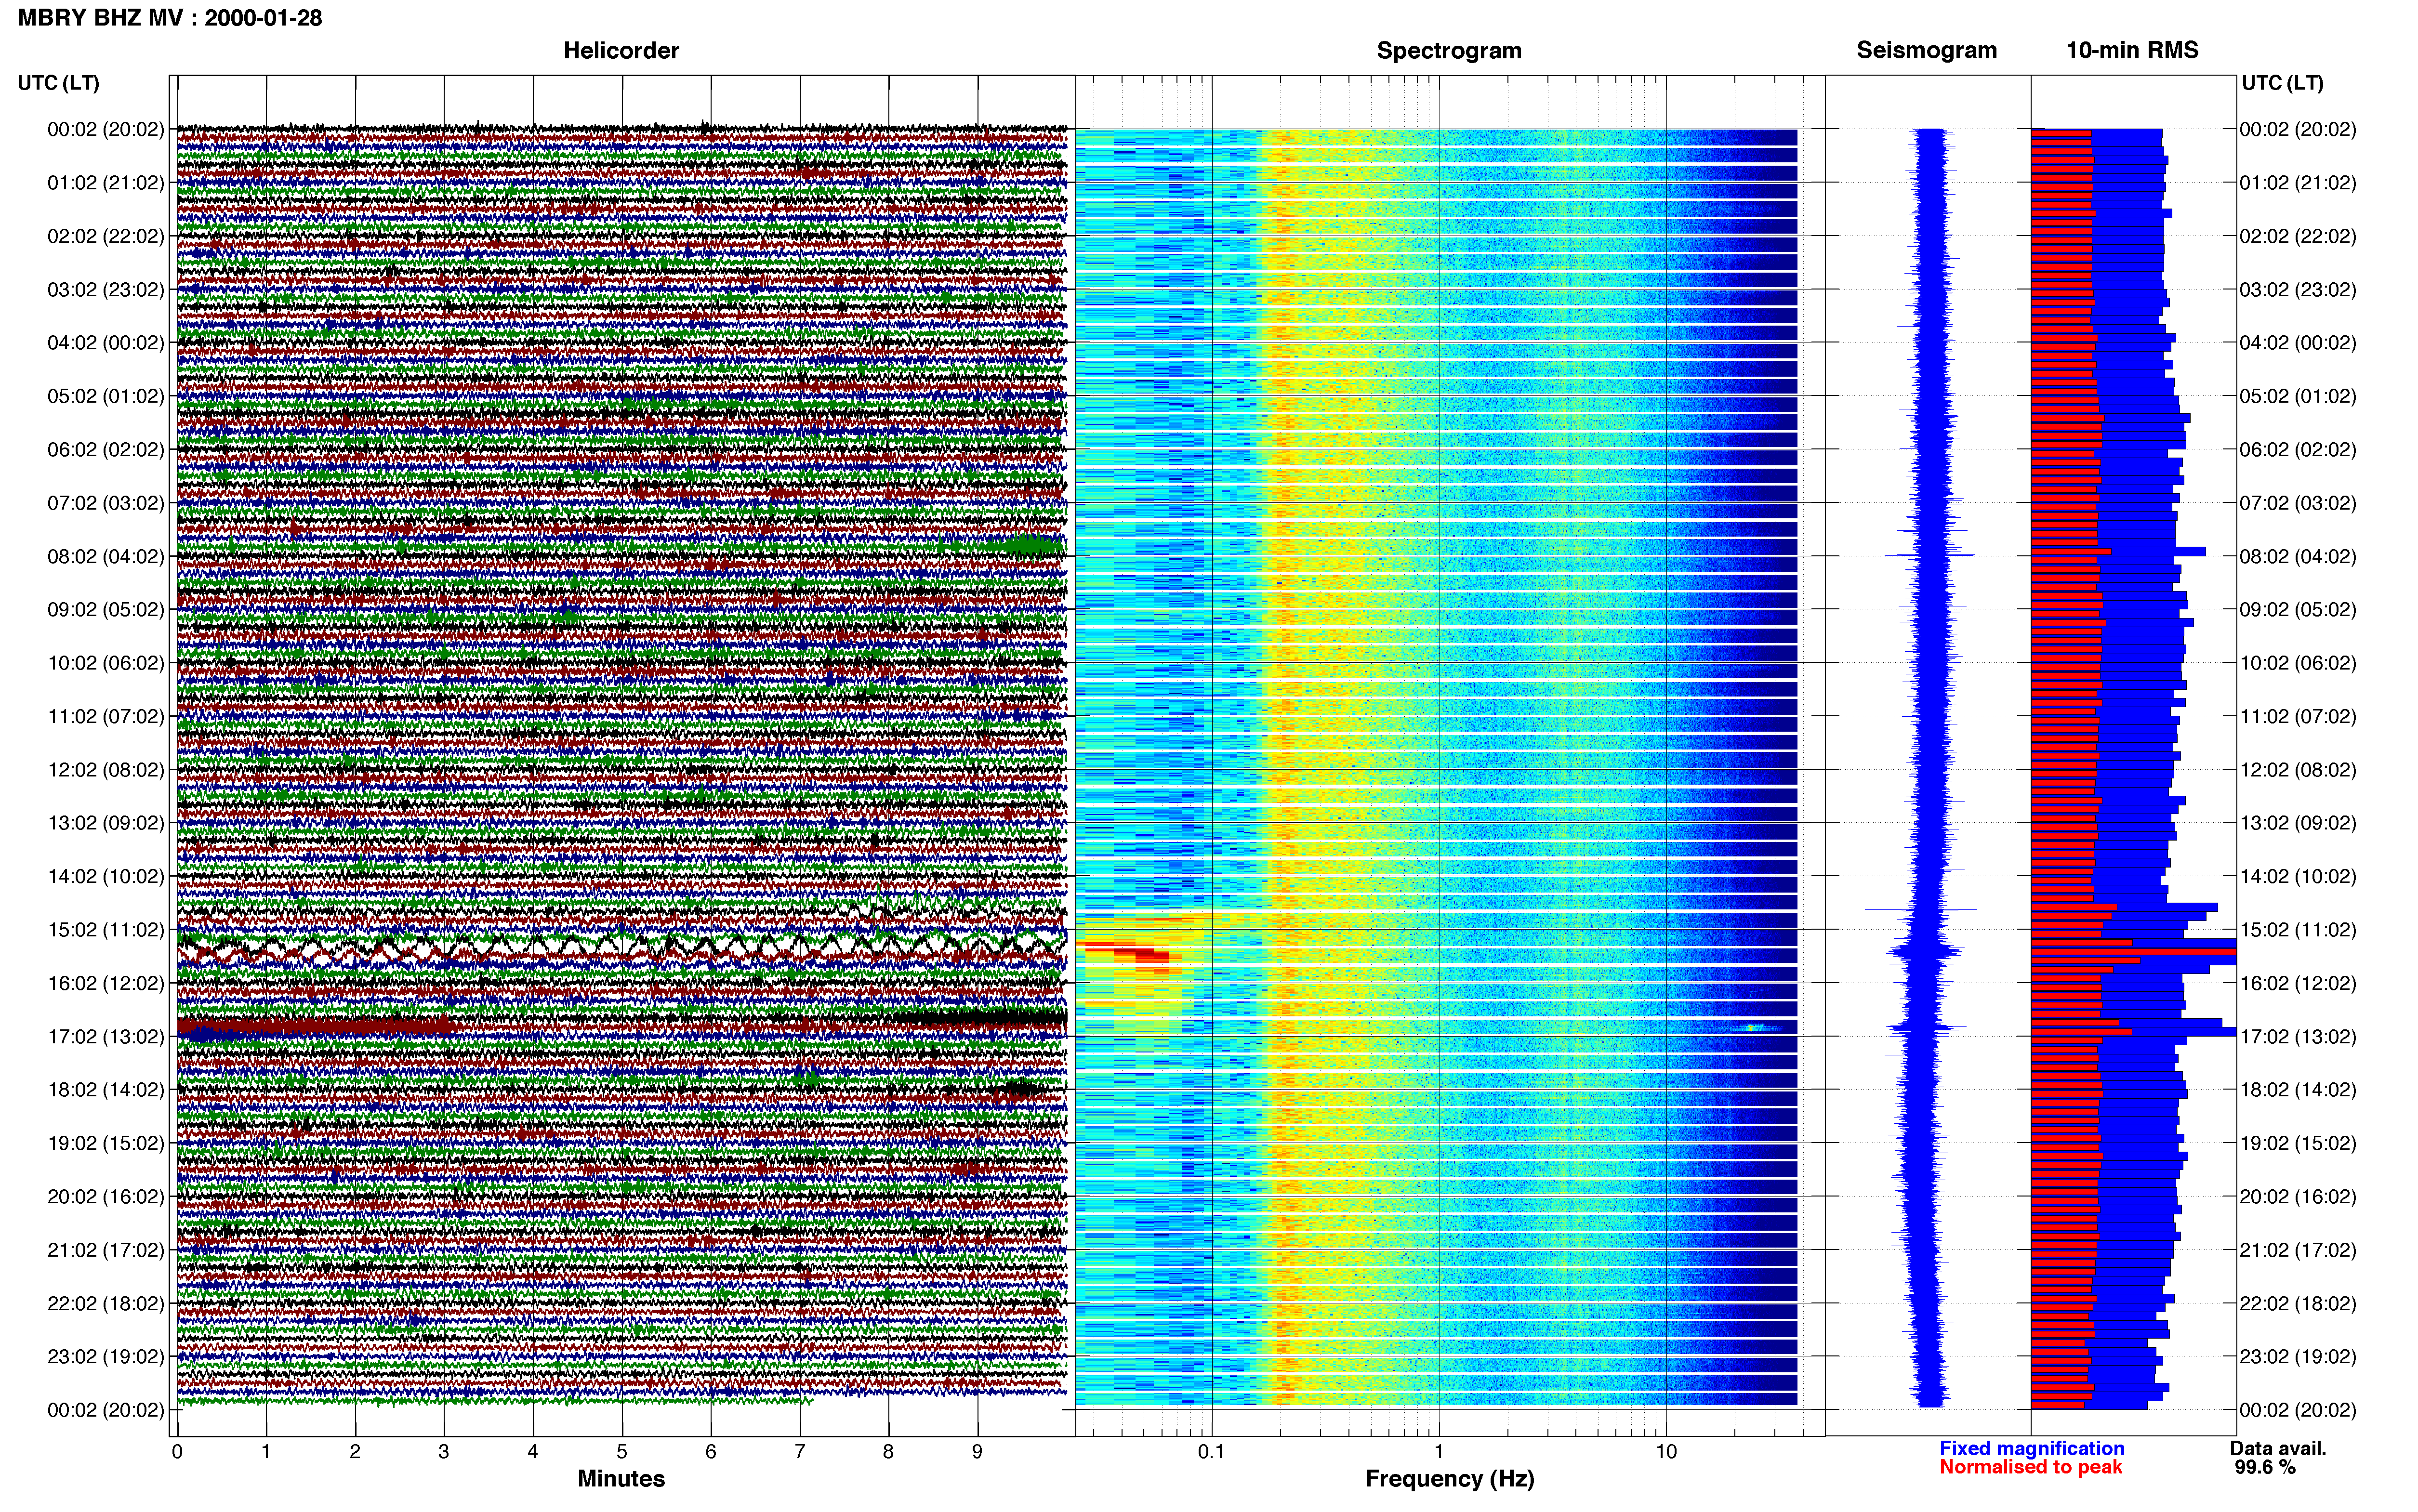Click minute tick label 9 on helicorder axis
Image resolution: width=2418 pixels, height=1512 pixels.
coord(977,1452)
